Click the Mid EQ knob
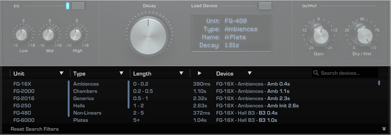The width and height of the screenshot is (391, 135). tap(48, 35)
